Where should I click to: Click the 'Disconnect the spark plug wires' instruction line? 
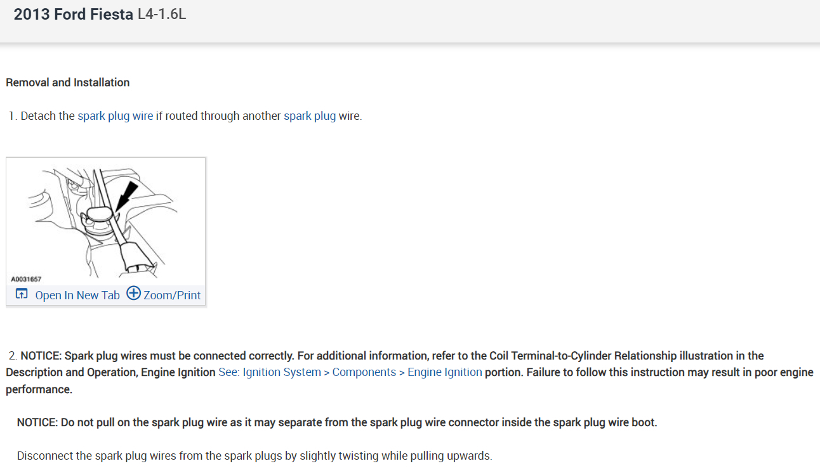click(x=254, y=455)
